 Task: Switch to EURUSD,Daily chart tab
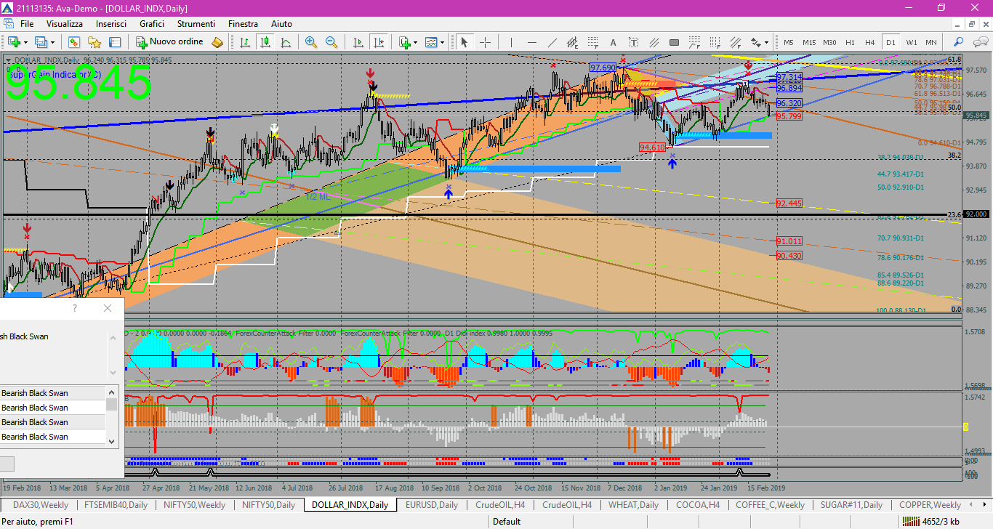432,504
